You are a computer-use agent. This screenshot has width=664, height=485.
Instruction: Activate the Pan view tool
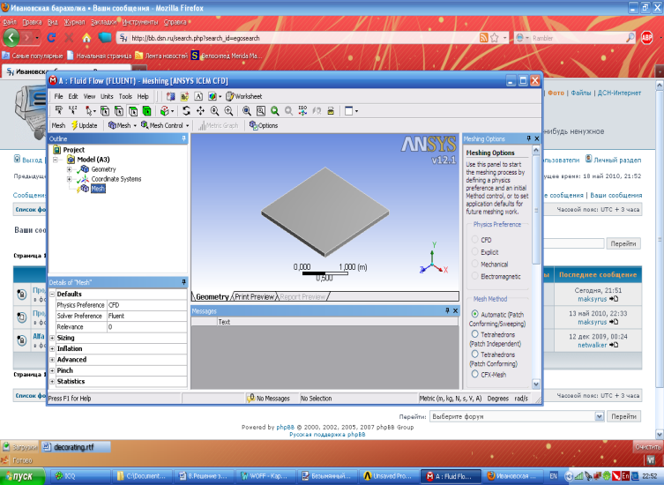[200, 111]
